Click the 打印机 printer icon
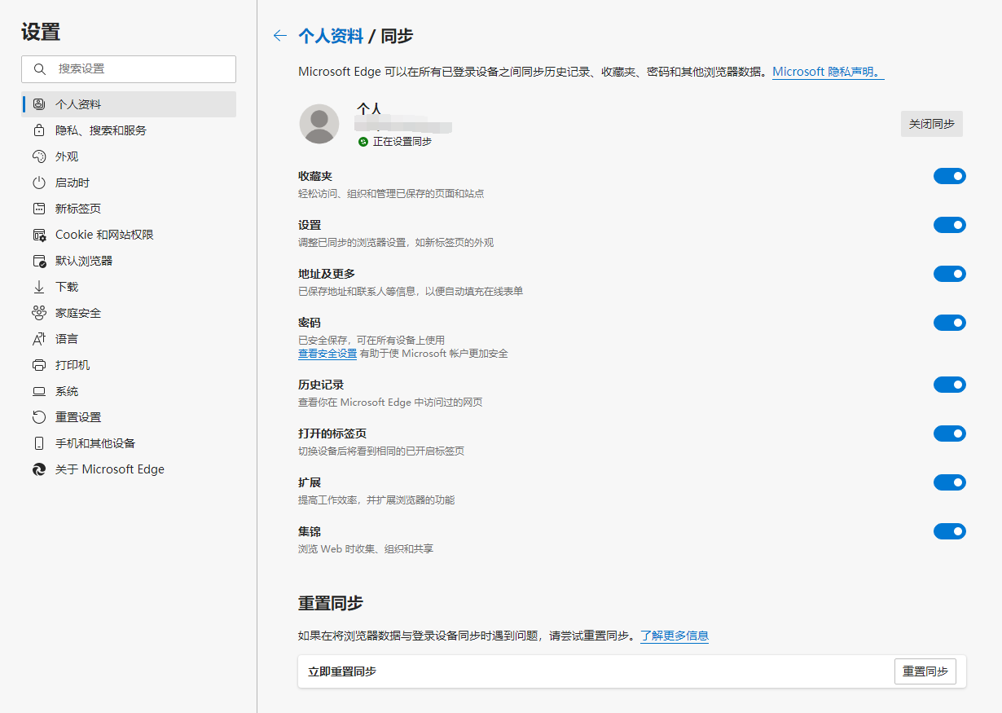The width and height of the screenshot is (1002, 713). click(39, 365)
